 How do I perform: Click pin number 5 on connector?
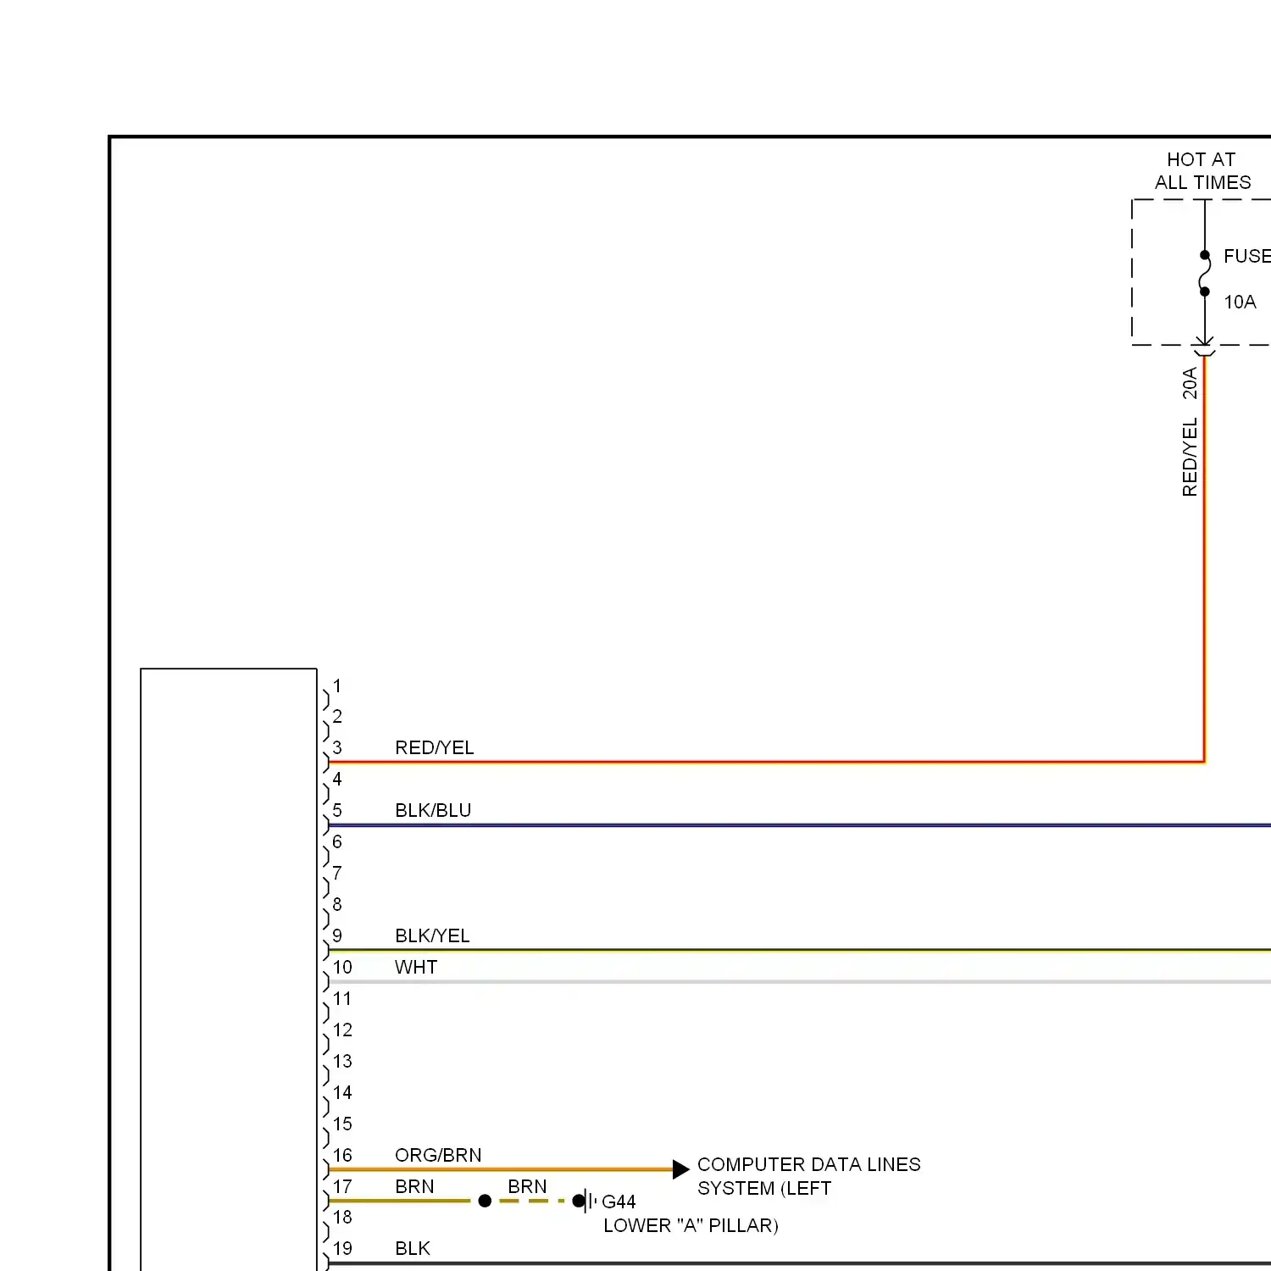pos(337,810)
